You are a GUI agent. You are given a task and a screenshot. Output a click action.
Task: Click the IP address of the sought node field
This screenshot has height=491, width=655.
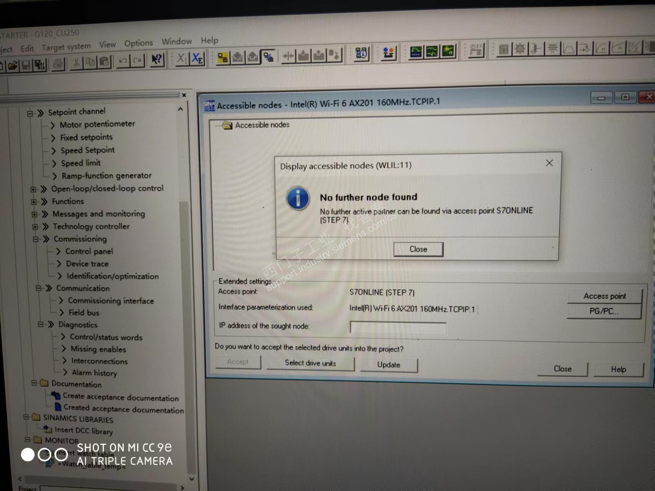[x=398, y=328]
